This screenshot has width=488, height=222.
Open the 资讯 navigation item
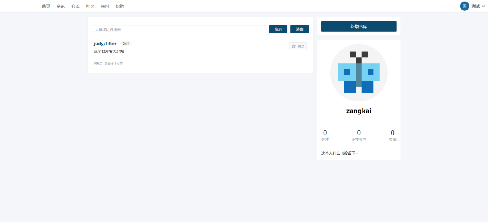pyautogui.click(x=61, y=7)
